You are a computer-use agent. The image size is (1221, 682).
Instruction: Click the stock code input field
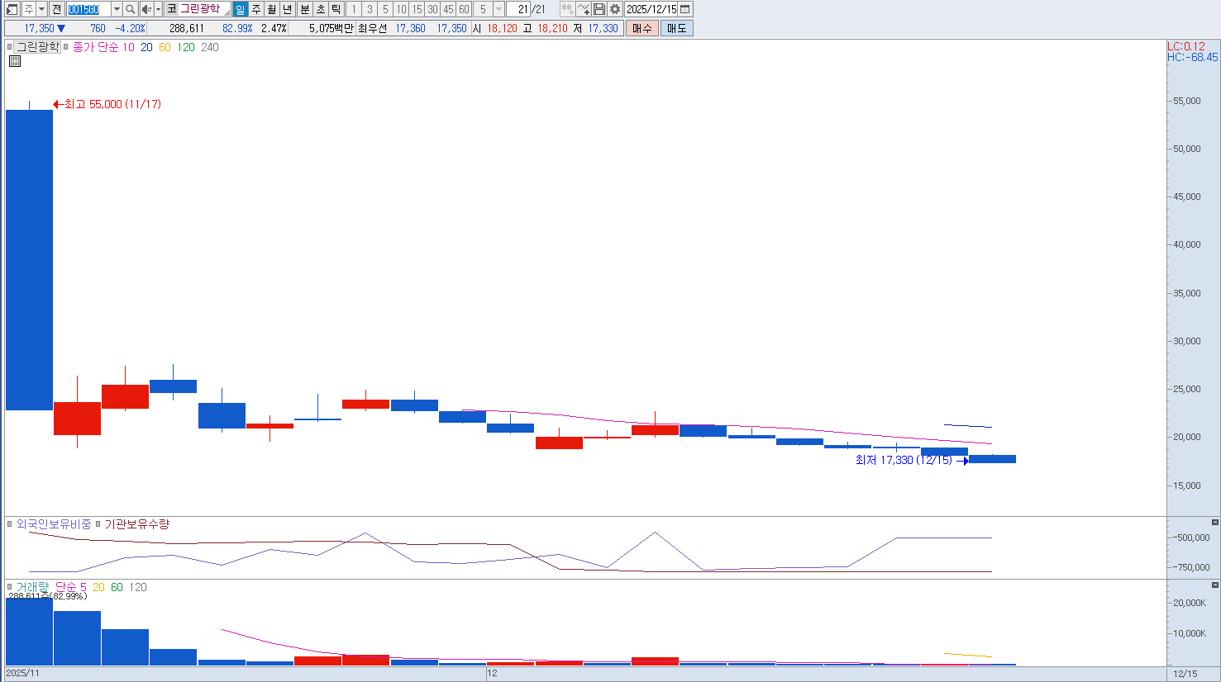[x=88, y=9]
